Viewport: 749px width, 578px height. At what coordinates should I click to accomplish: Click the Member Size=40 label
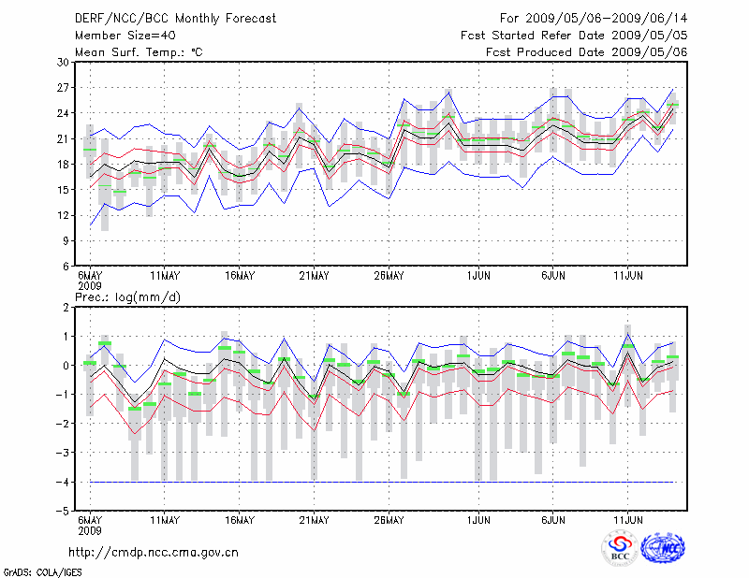124,36
